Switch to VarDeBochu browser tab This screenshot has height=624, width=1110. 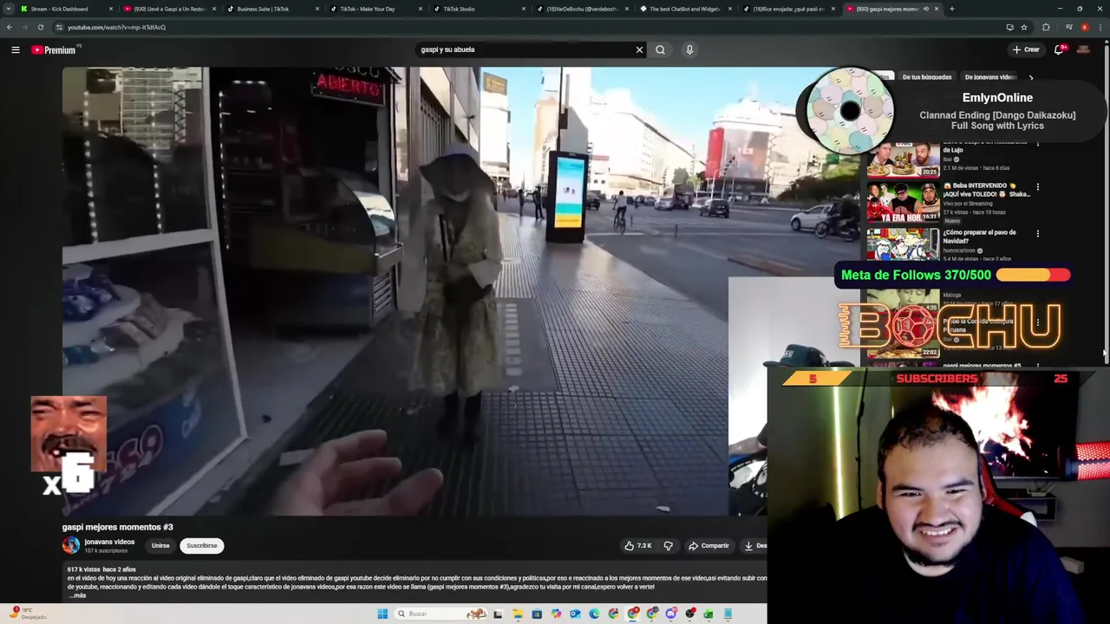coord(583,9)
